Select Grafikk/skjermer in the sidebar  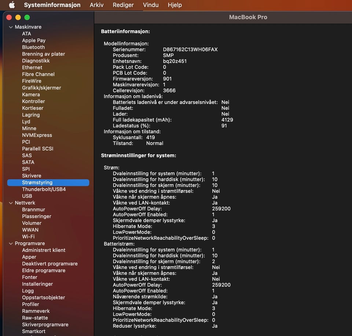click(41, 88)
